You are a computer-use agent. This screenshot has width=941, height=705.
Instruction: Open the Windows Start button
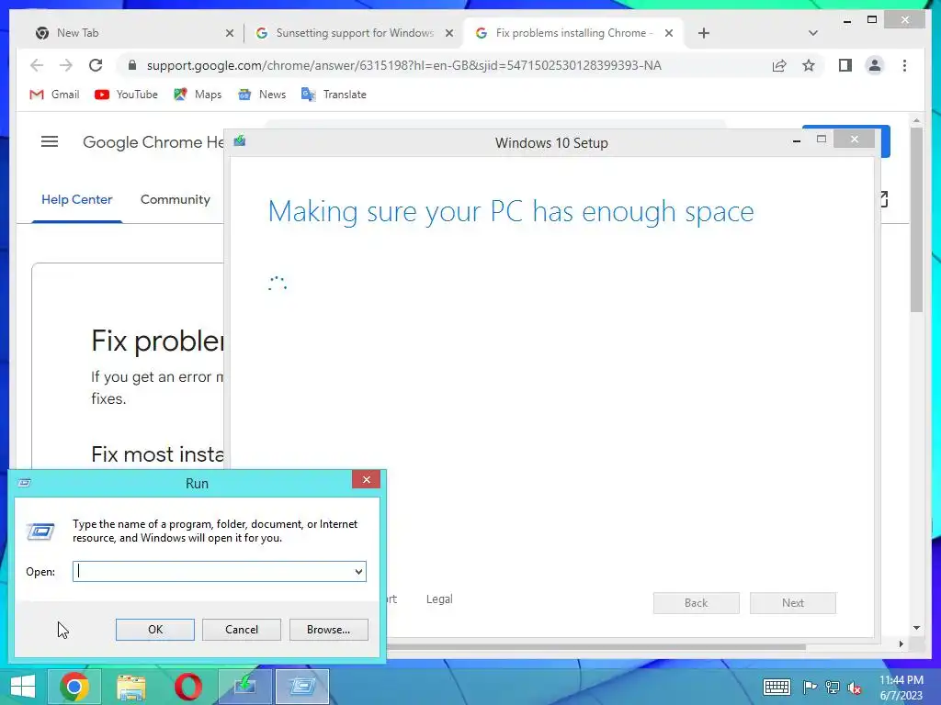[x=23, y=687]
